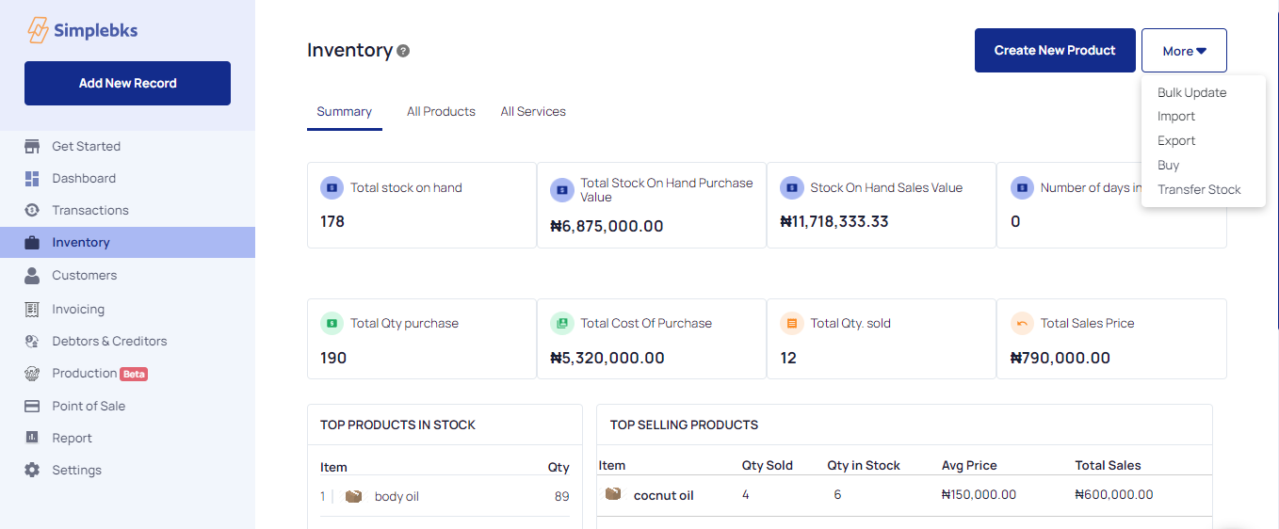
Task: Click the Report chart icon in sidebar
Action: [x=32, y=438]
